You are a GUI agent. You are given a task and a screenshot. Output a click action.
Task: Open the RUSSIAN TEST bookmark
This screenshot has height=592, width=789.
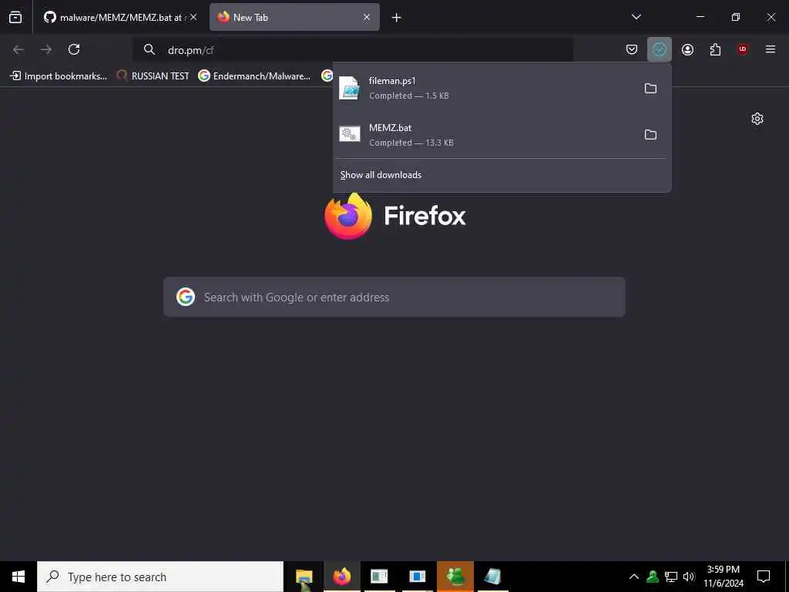pyautogui.click(x=153, y=76)
